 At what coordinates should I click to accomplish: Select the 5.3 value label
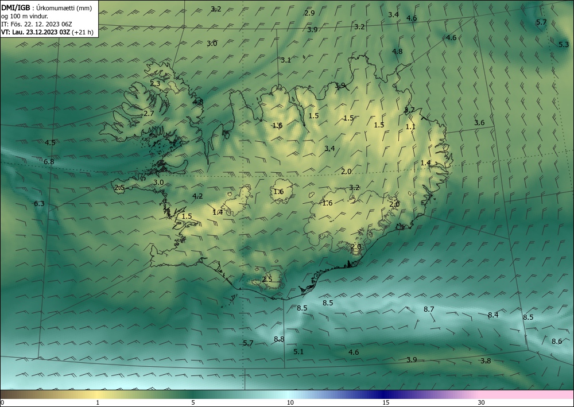click(564, 44)
